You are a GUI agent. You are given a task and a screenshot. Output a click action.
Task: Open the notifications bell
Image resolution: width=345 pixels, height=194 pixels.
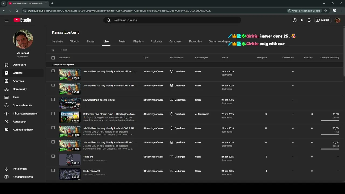coord(309,20)
